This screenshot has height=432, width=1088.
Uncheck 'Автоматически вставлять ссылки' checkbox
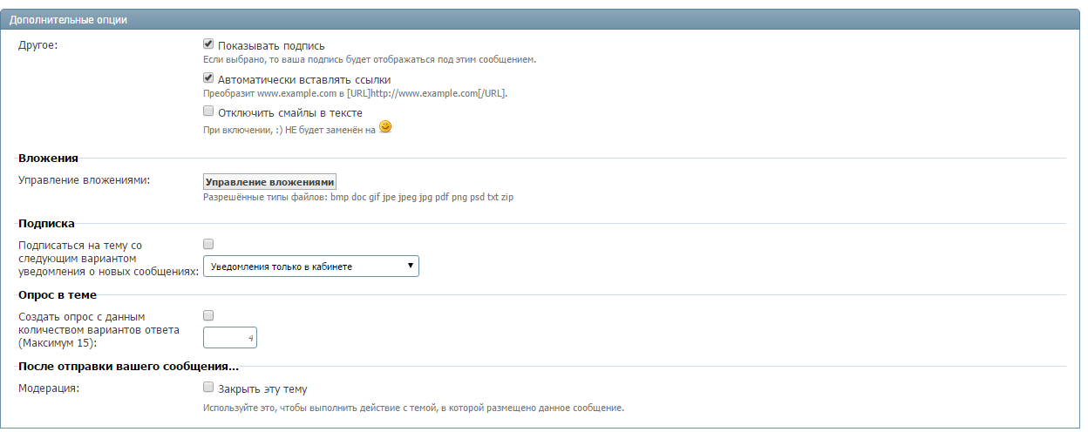click(208, 78)
